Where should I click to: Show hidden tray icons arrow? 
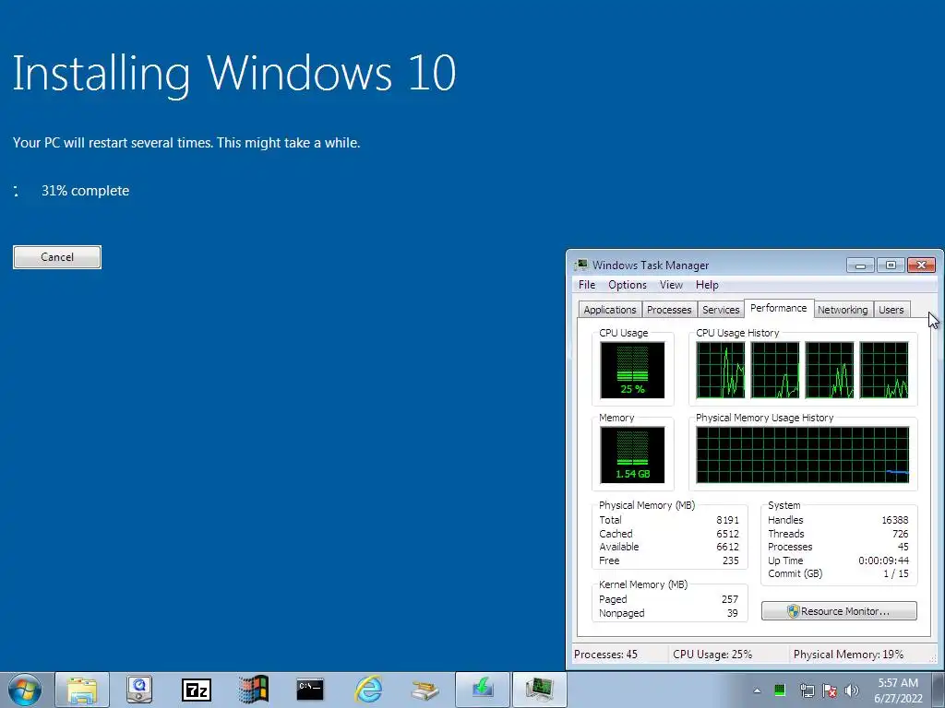coord(757,690)
